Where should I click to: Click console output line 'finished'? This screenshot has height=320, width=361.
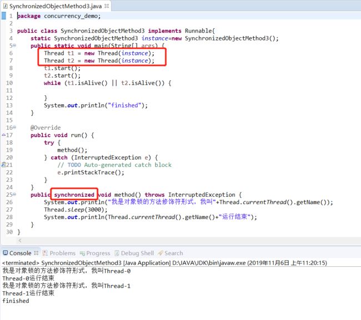(16, 301)
